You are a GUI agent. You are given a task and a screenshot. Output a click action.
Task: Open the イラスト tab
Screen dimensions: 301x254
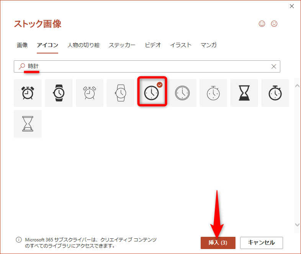click(x=181, y=45)
